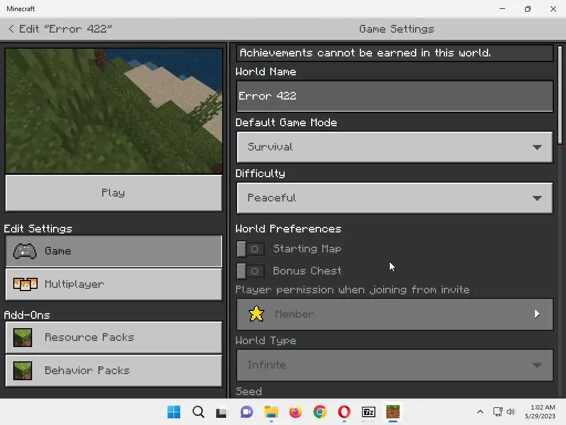This screenshot has width=566, height=425.
Task: Click the world preview thumbnail
Action: (114, 111)
